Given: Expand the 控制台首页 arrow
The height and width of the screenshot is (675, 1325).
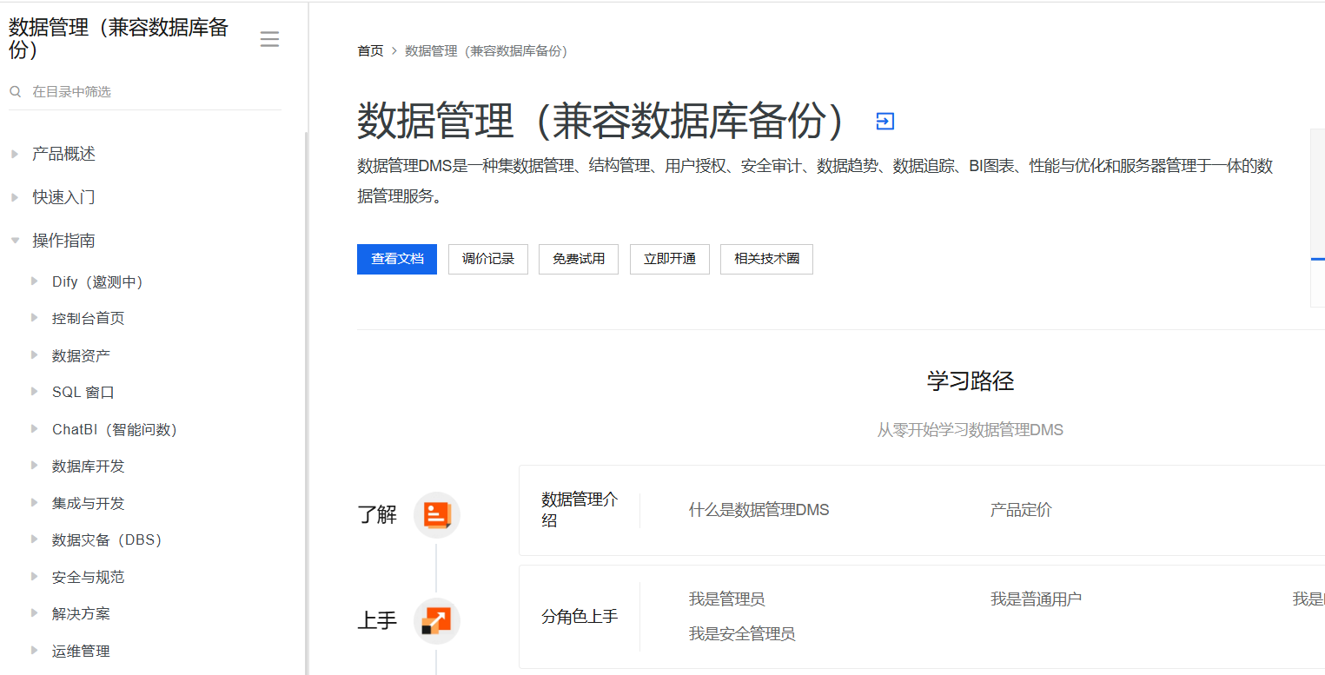Looking at the screenshot, I should pos(35,318).
